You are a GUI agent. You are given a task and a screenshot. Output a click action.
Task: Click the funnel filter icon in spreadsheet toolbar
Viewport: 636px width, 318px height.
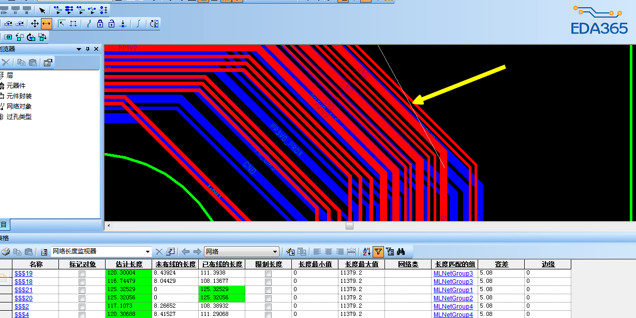tap(378, 252)
